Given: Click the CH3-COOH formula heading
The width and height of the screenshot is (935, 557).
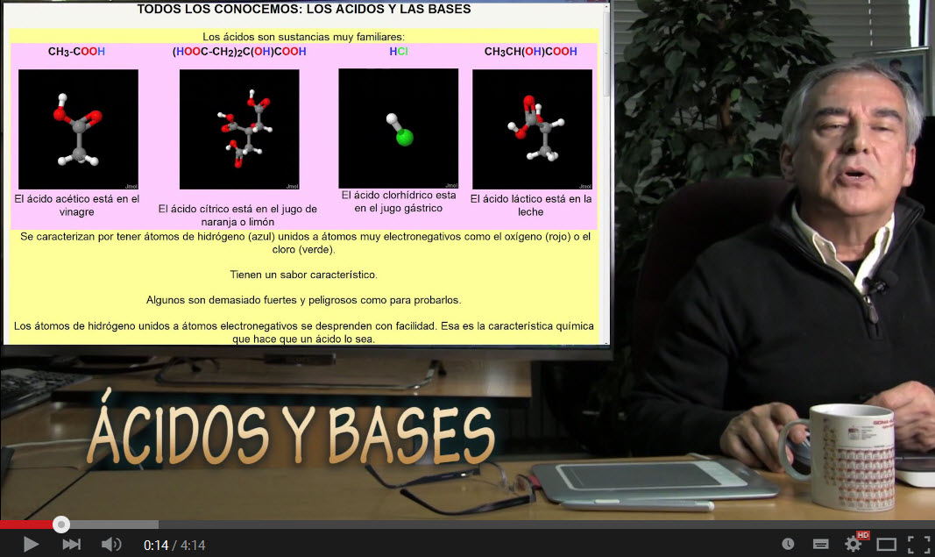Looking at the screenshot, I should pyautogui.click(x=77, y=52).
